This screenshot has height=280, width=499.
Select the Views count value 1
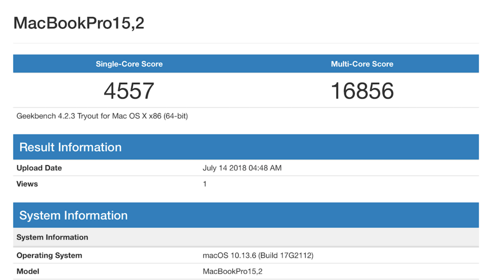coord(205,184)
